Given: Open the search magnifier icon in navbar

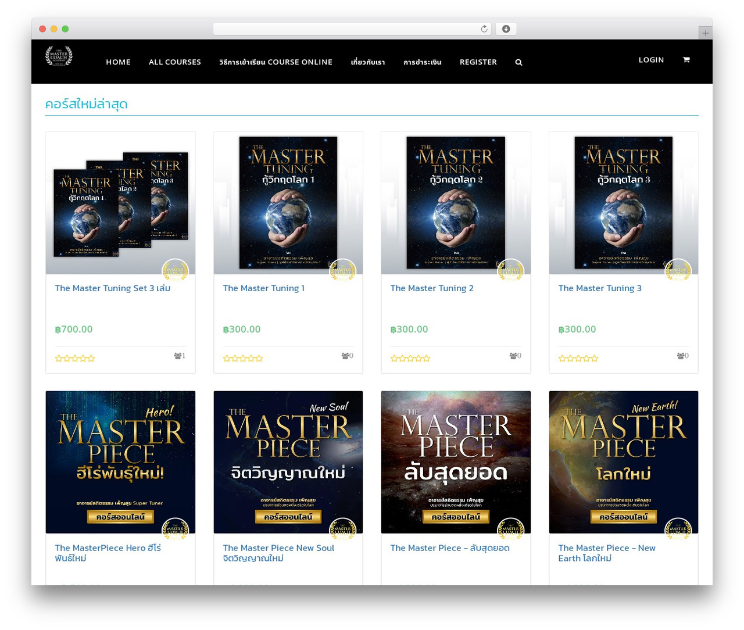Looking at the screenshot, I should pyautogui.click(x=518, y=62).
